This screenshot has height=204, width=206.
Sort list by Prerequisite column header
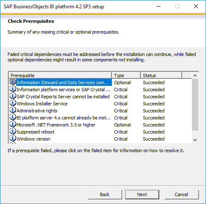coord(60,75)
